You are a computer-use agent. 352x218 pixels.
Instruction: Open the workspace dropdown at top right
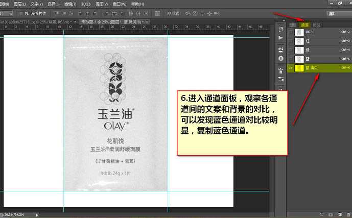pyautogui.click(x=338, y=13)
